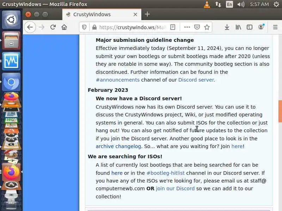
Task: Select the CrustyWindows tab
Action: pos(102,14)
